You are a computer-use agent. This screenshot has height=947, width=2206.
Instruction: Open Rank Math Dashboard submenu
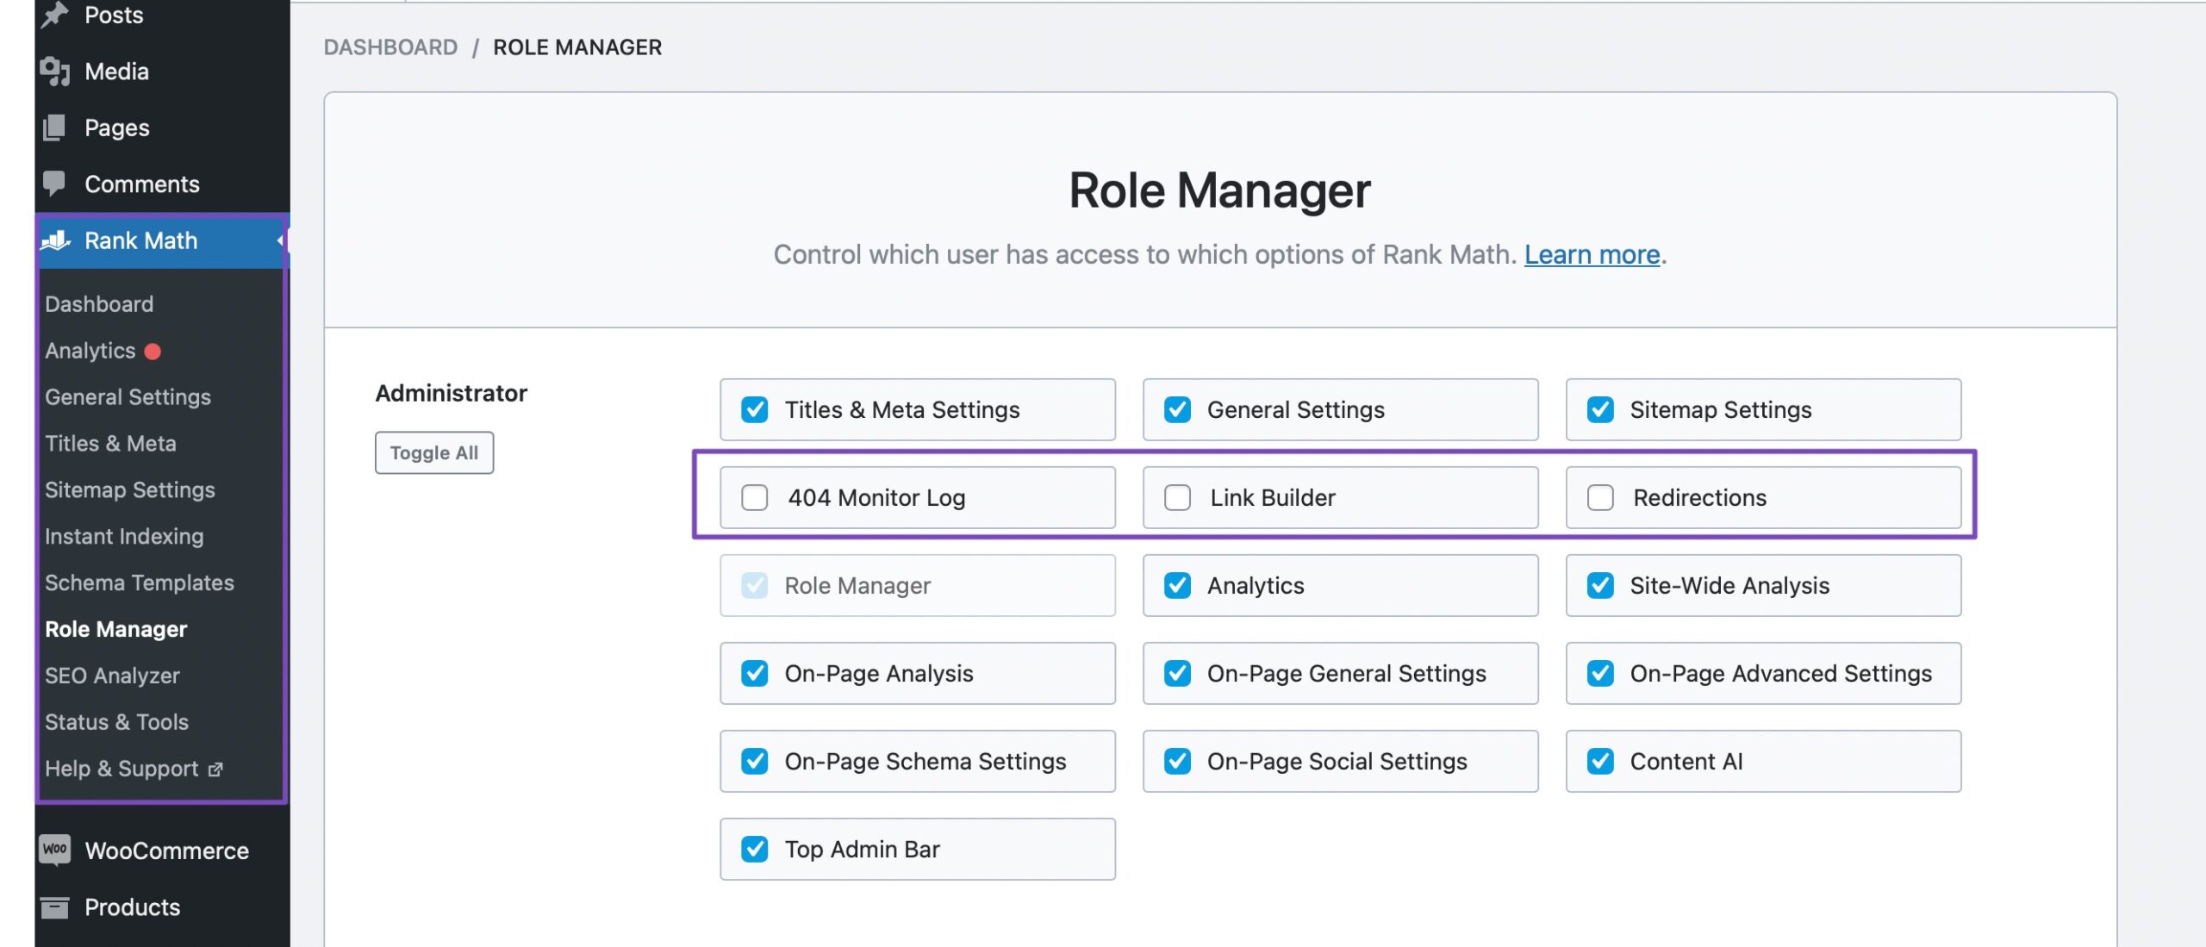point(99,304)
